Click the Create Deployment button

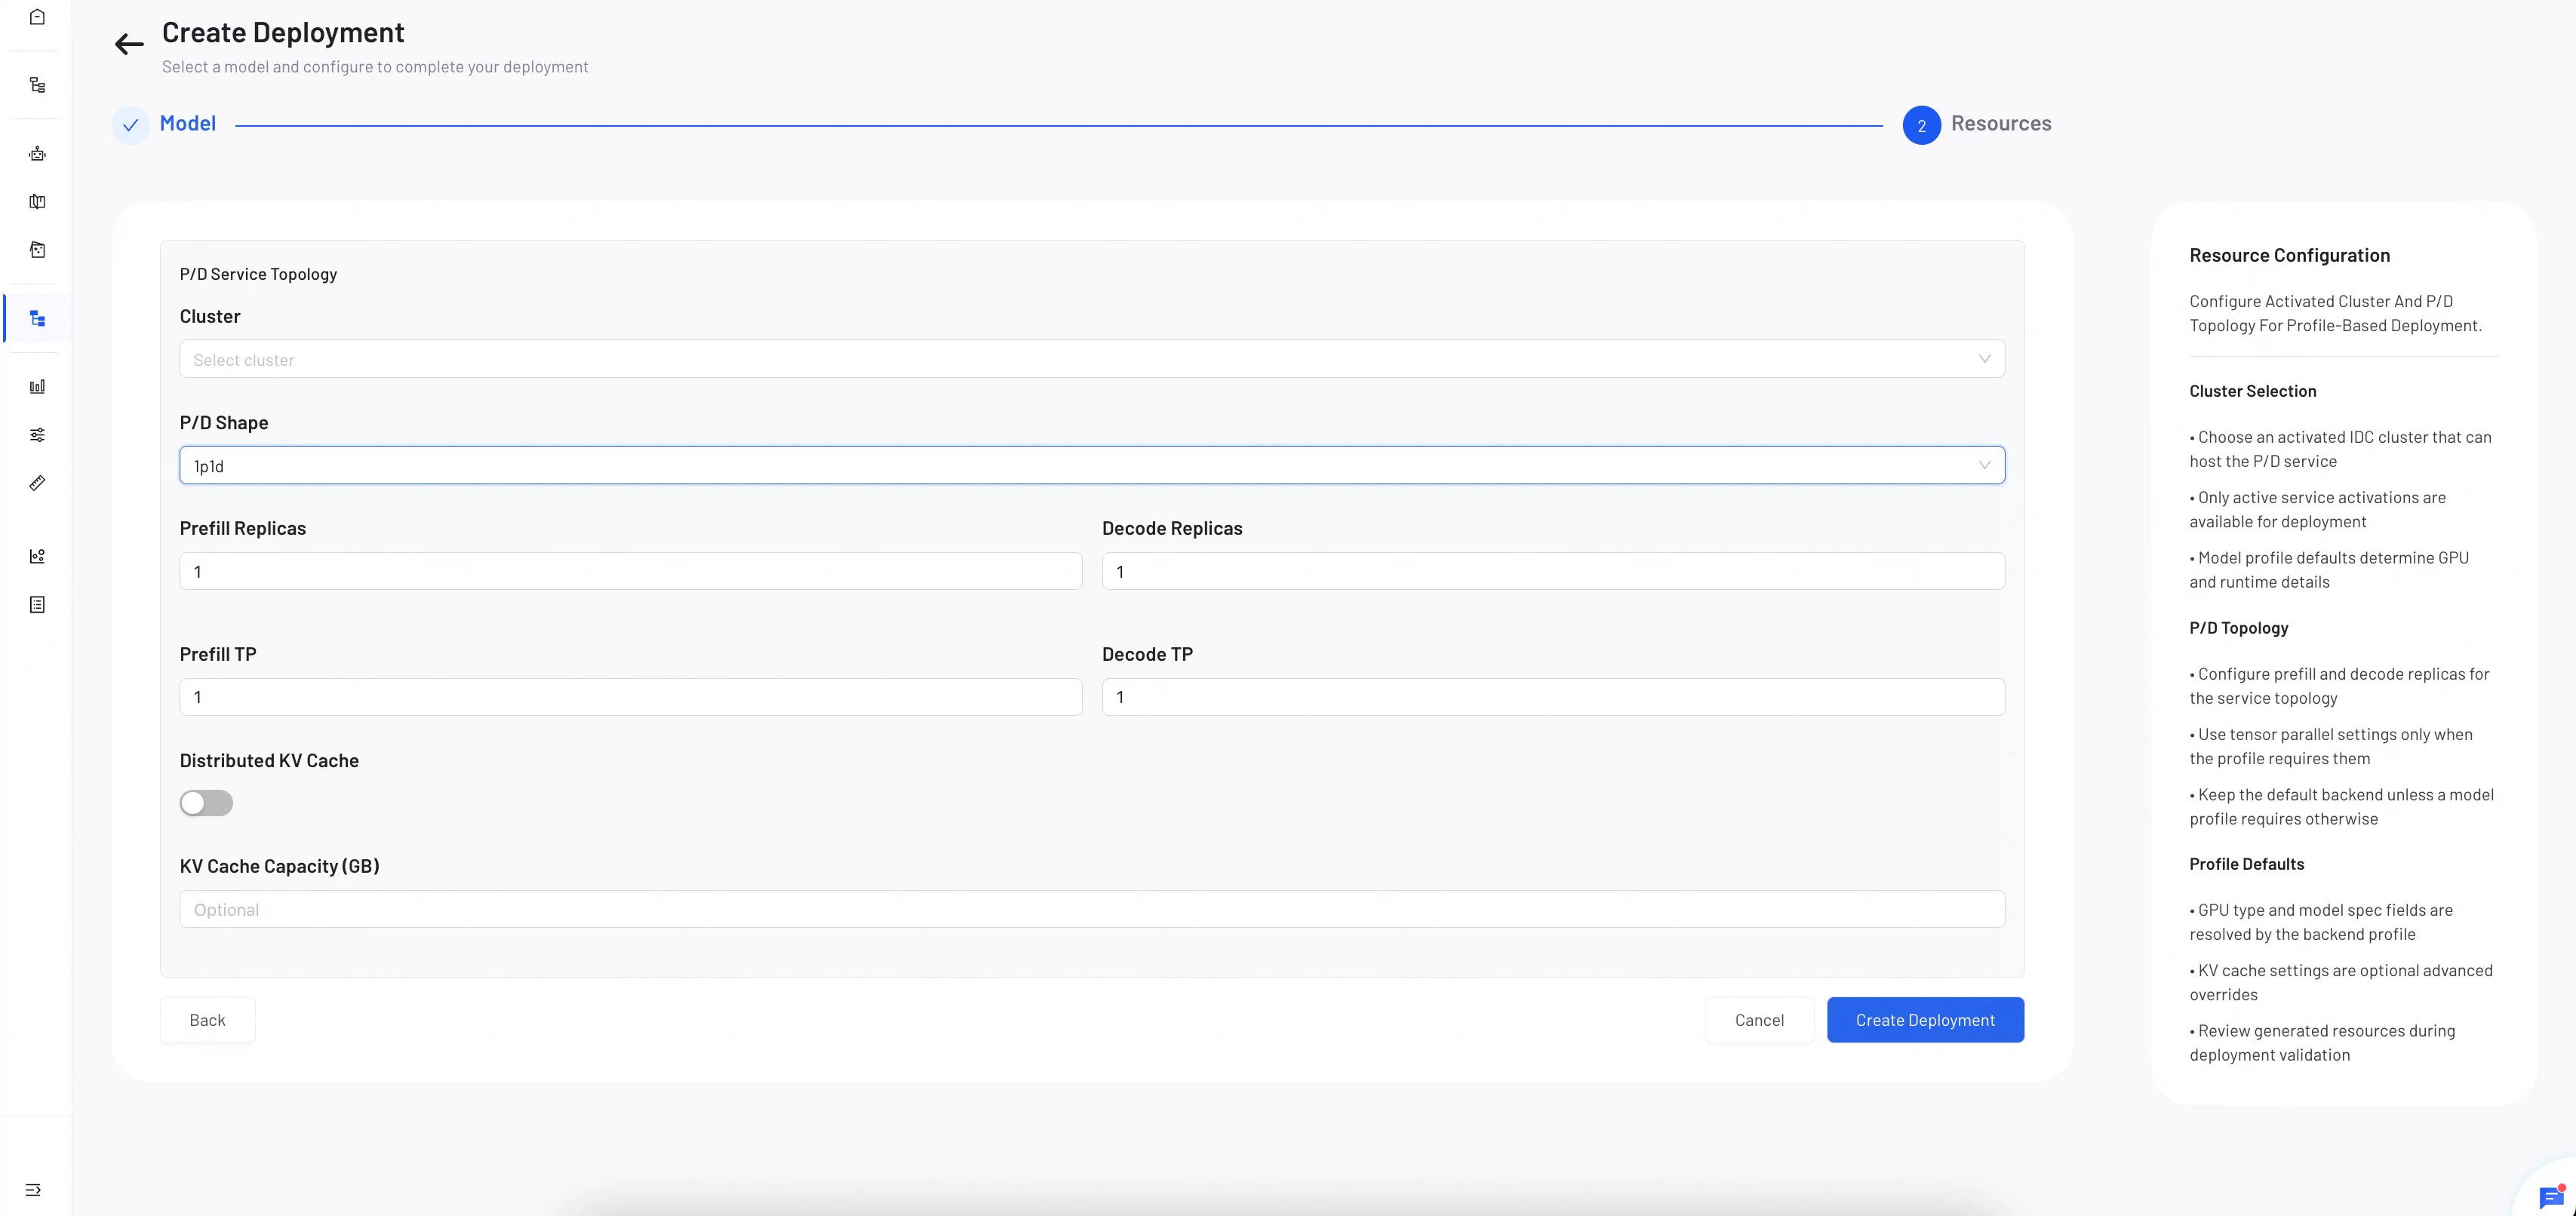(x=1925, y=1020)
